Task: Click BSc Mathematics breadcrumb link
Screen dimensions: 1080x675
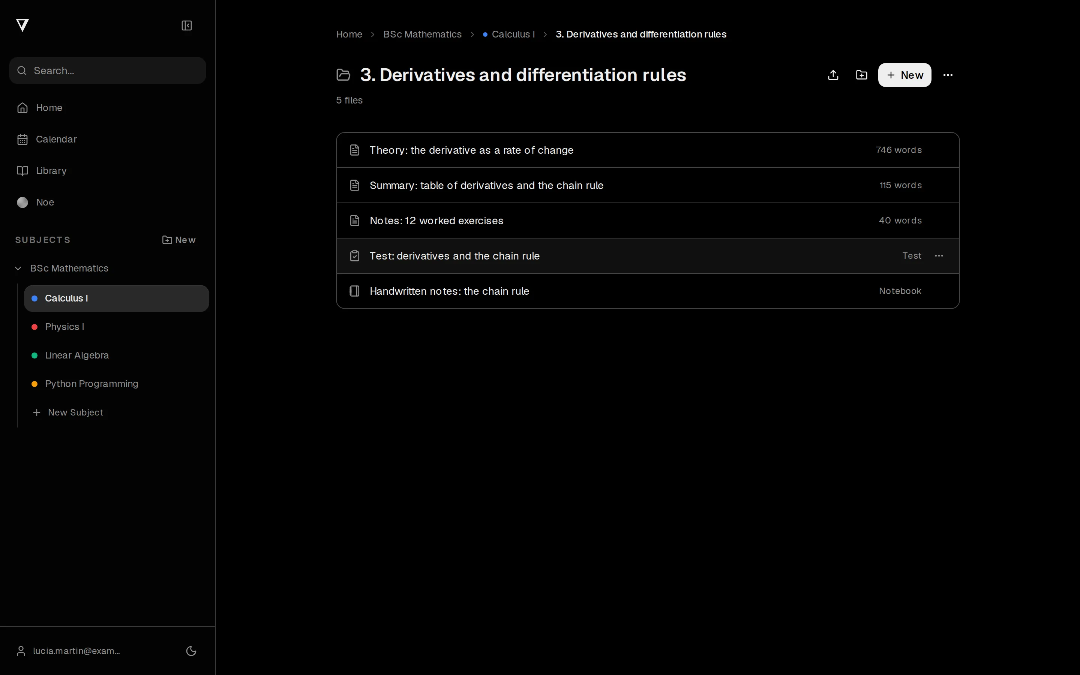Action: click(x=422, y=34)
